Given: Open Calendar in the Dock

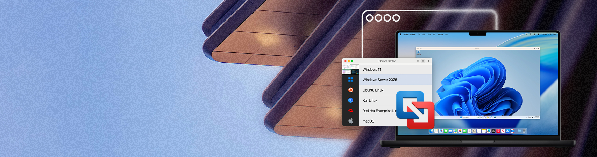Looking at the screenshot, I should [x=470, y=131].
